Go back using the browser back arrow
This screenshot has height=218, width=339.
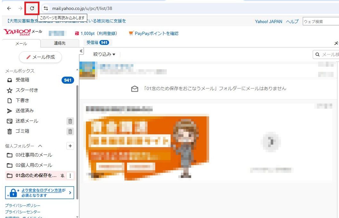pyautogui.click(x=9, y=9)
